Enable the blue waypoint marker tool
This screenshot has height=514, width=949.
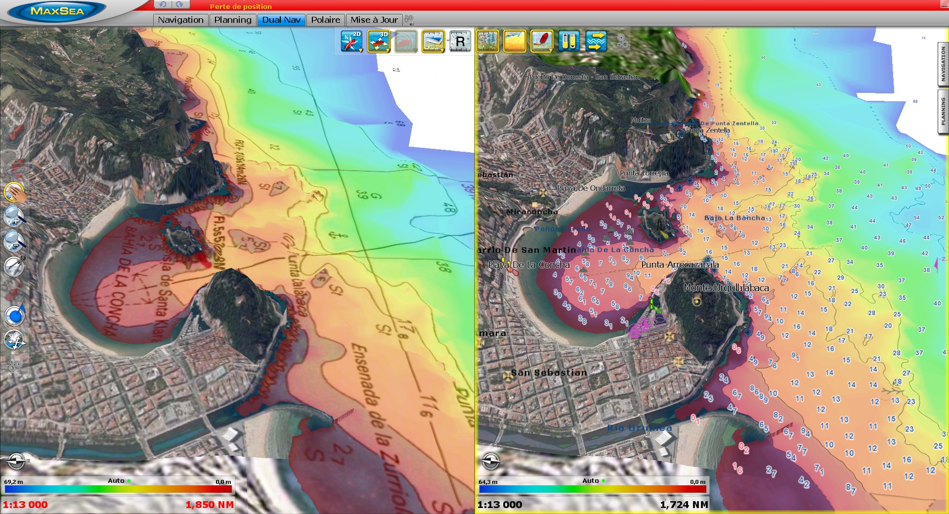pos(15,314)
